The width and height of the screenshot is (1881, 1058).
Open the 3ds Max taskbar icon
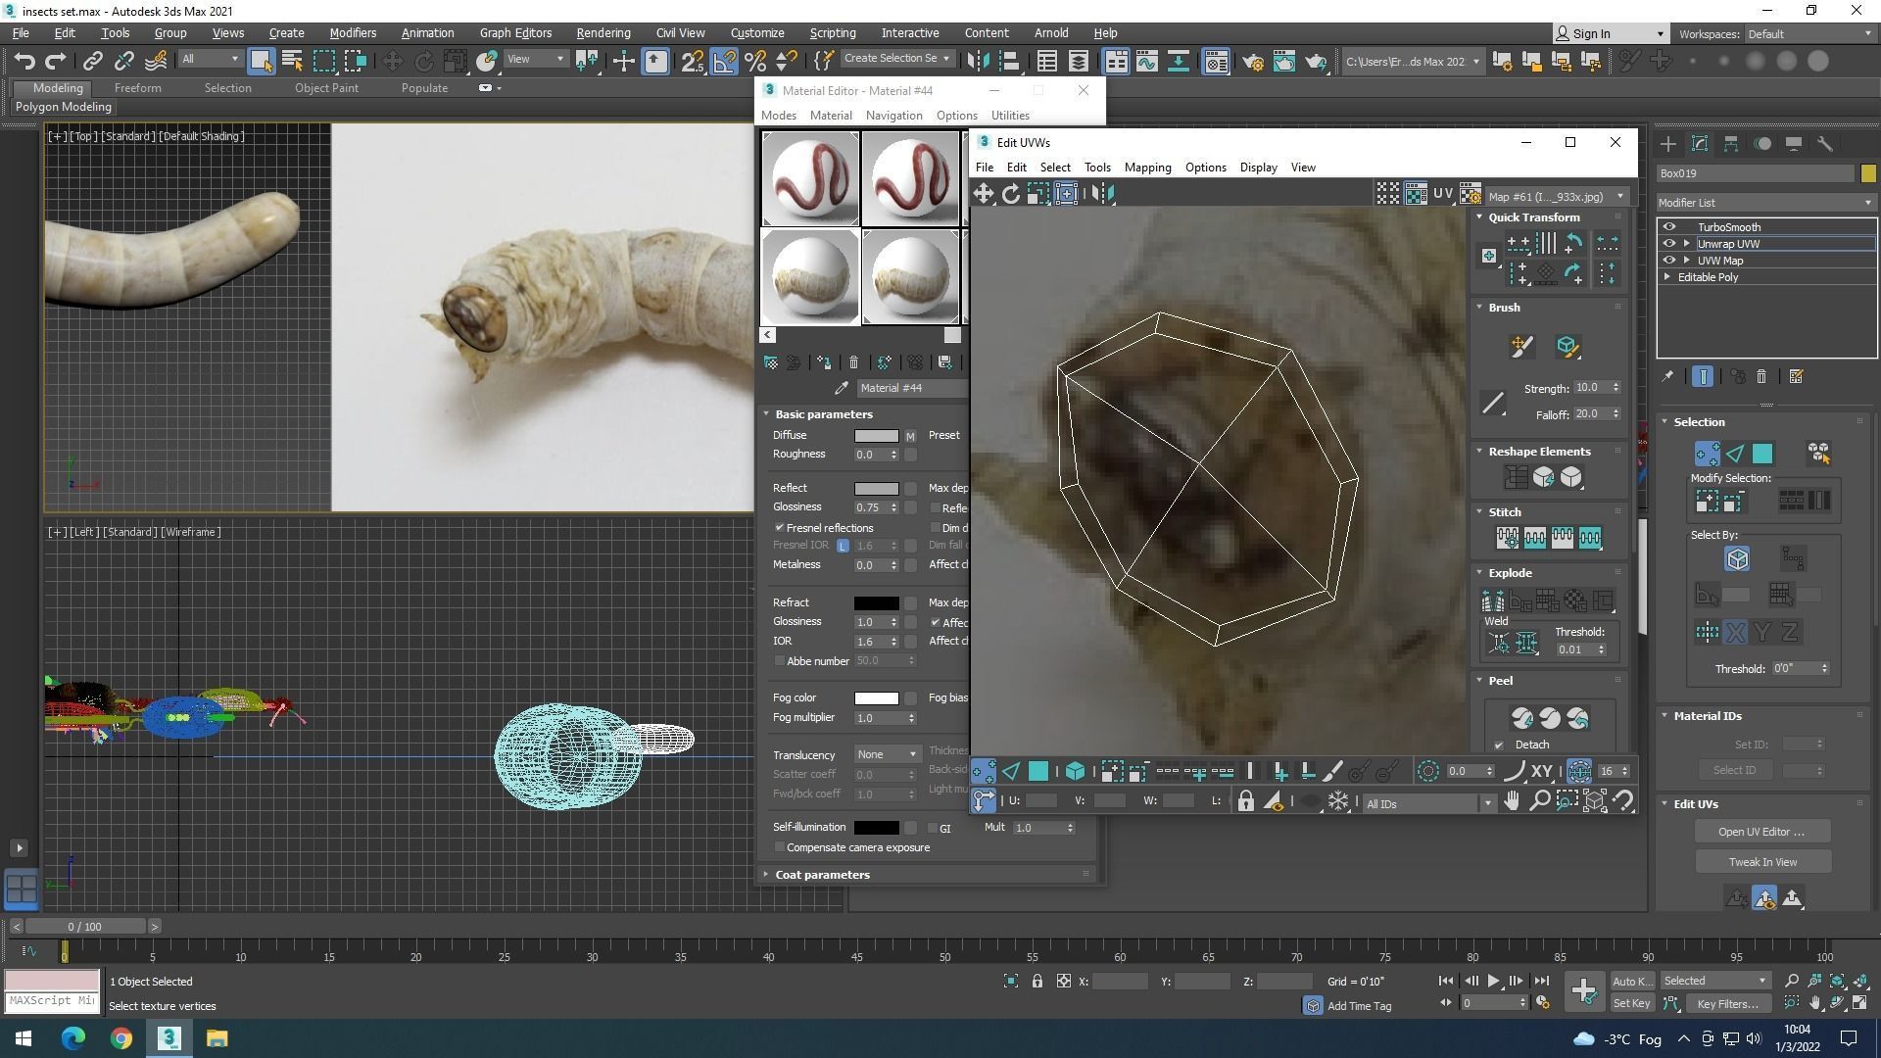pos(169,1038)
